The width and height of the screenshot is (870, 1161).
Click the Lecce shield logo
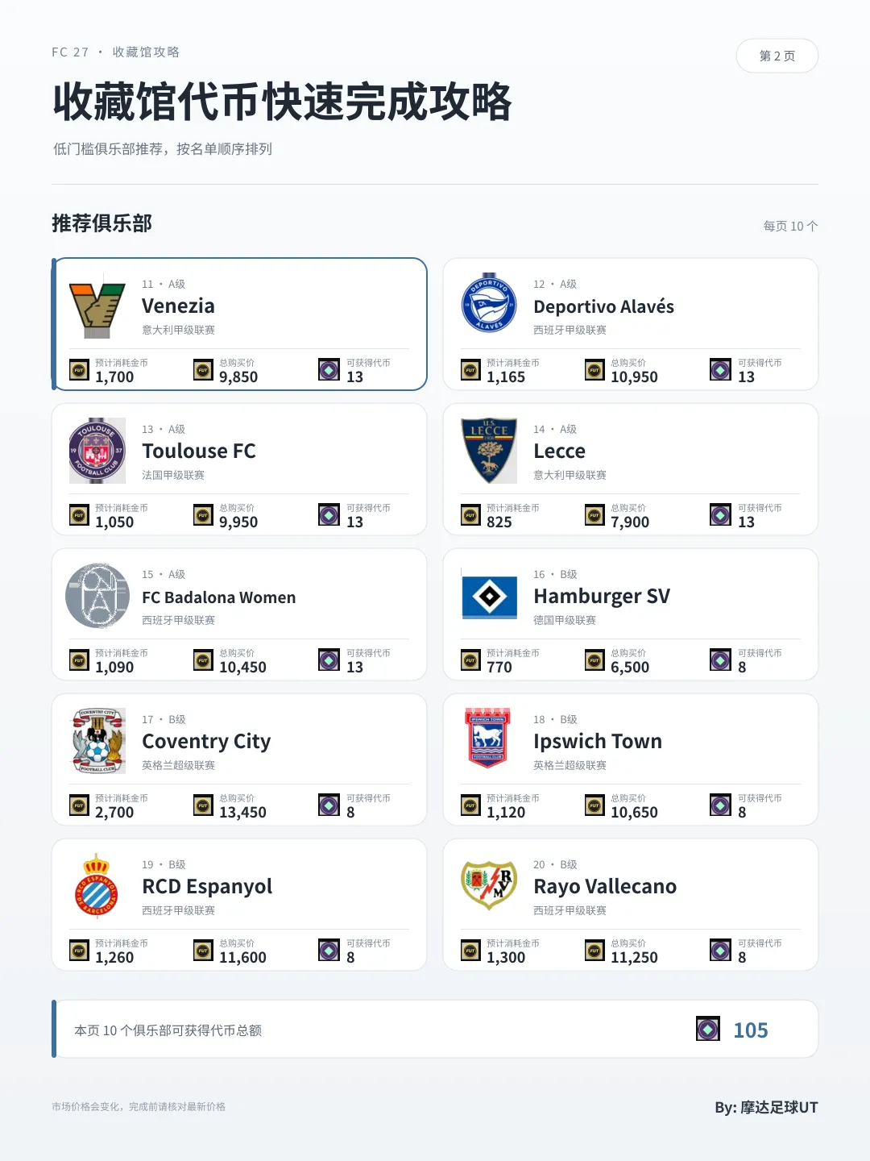pyautogui.click(x=489, y=451)
